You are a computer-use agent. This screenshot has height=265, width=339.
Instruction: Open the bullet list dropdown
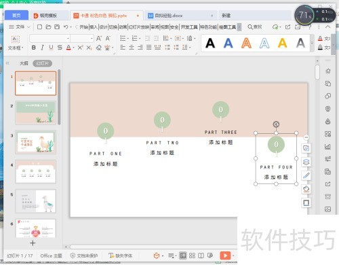127,39
